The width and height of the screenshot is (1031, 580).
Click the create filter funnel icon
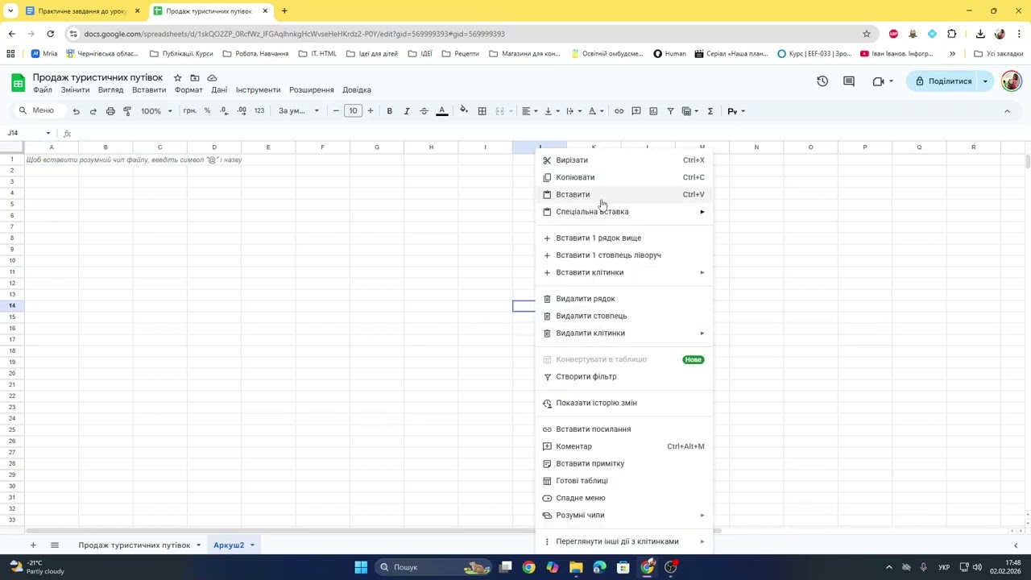(670, 111)
